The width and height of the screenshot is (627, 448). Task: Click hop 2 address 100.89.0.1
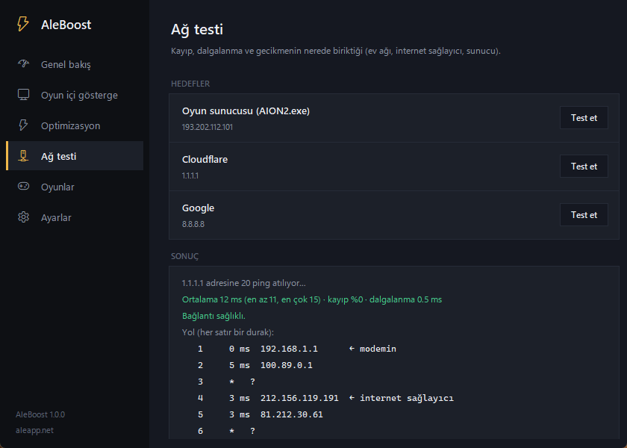pos(287,365)
